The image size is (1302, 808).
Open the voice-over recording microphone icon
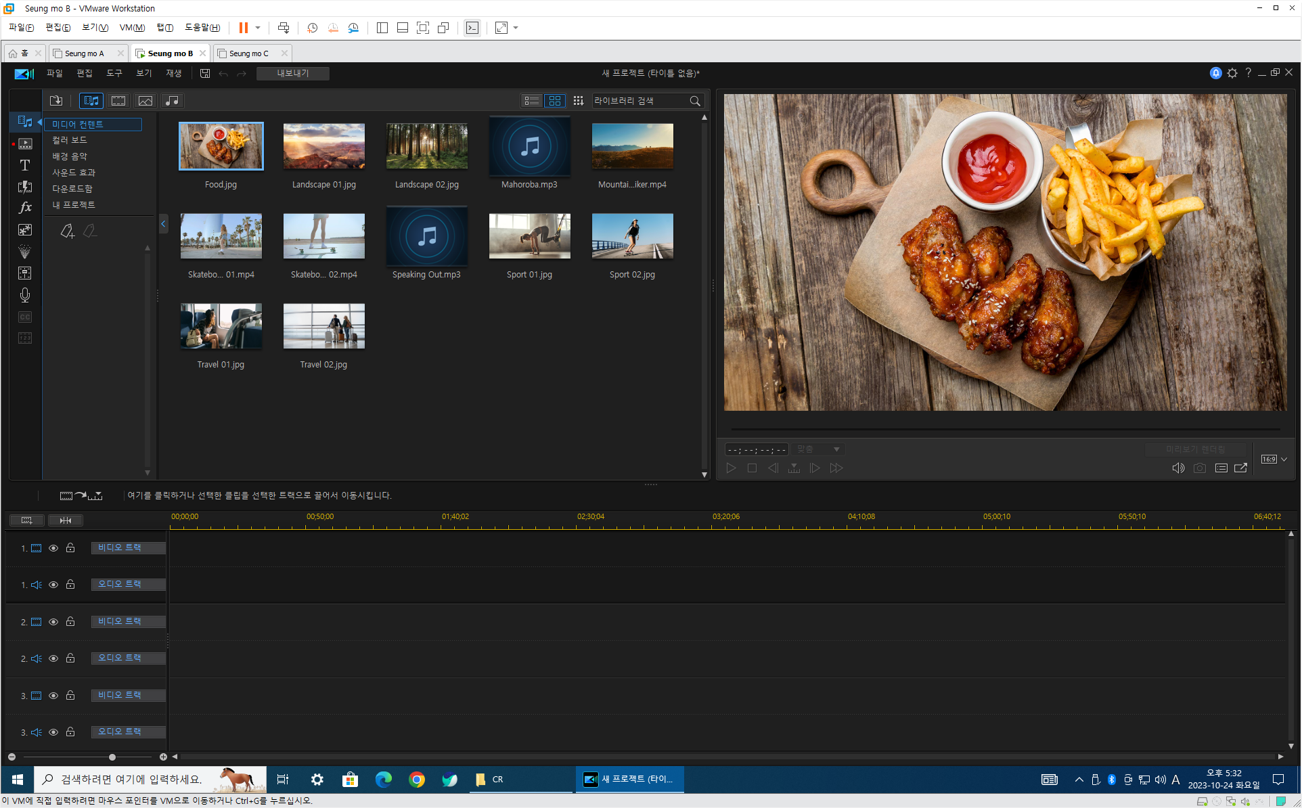[x=25, y=295]
